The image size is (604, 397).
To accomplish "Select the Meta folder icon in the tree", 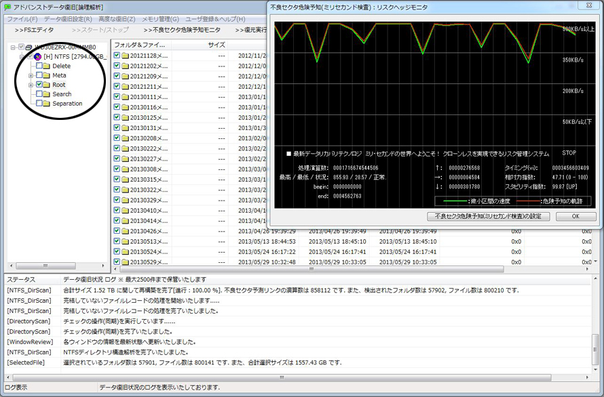I will pyautogui.click(x=47, y=75).
